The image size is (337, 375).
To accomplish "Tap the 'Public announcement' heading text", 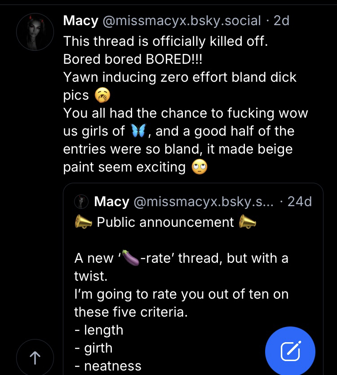I will pos(165,222).
